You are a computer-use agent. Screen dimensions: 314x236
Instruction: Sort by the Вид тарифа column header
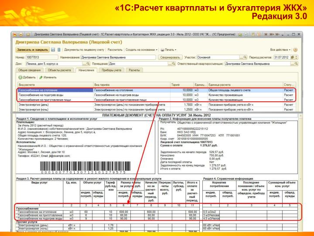(132, 85)
